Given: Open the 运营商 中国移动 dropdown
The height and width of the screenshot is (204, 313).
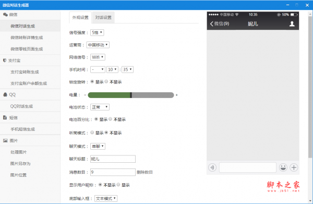Looking at the screenshot, I should coord(98,45).
